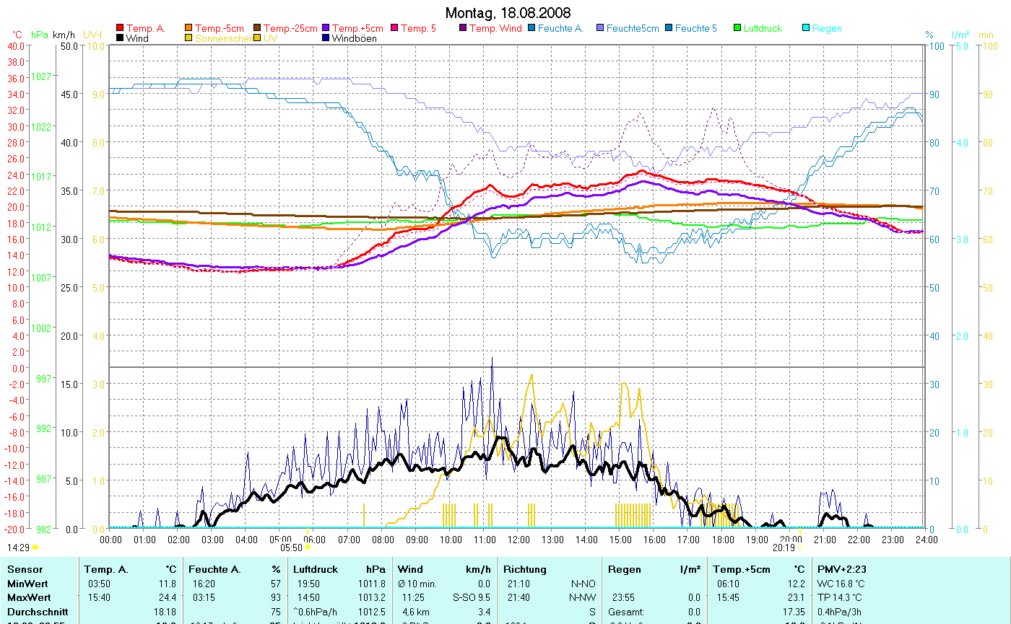Click the 12:00 label on the time axis

point(518,539)
